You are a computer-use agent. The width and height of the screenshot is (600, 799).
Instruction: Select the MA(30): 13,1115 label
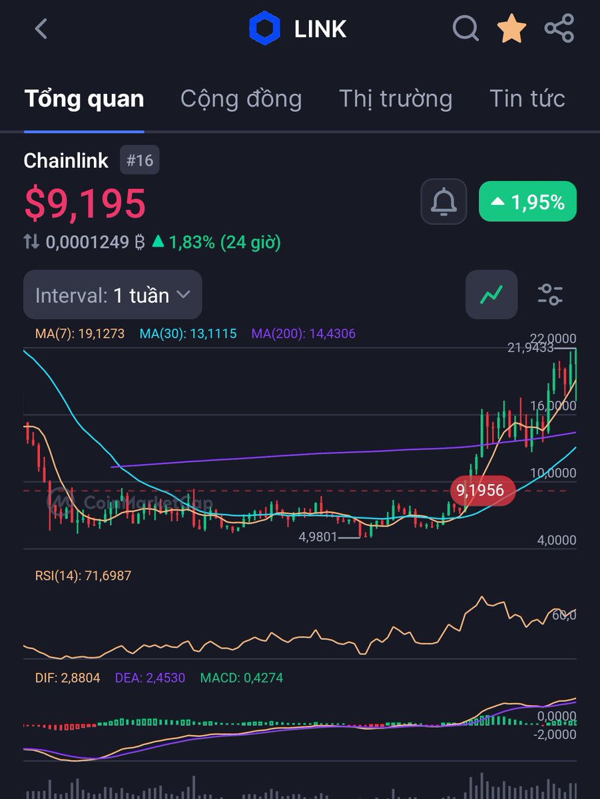[188, 334]
